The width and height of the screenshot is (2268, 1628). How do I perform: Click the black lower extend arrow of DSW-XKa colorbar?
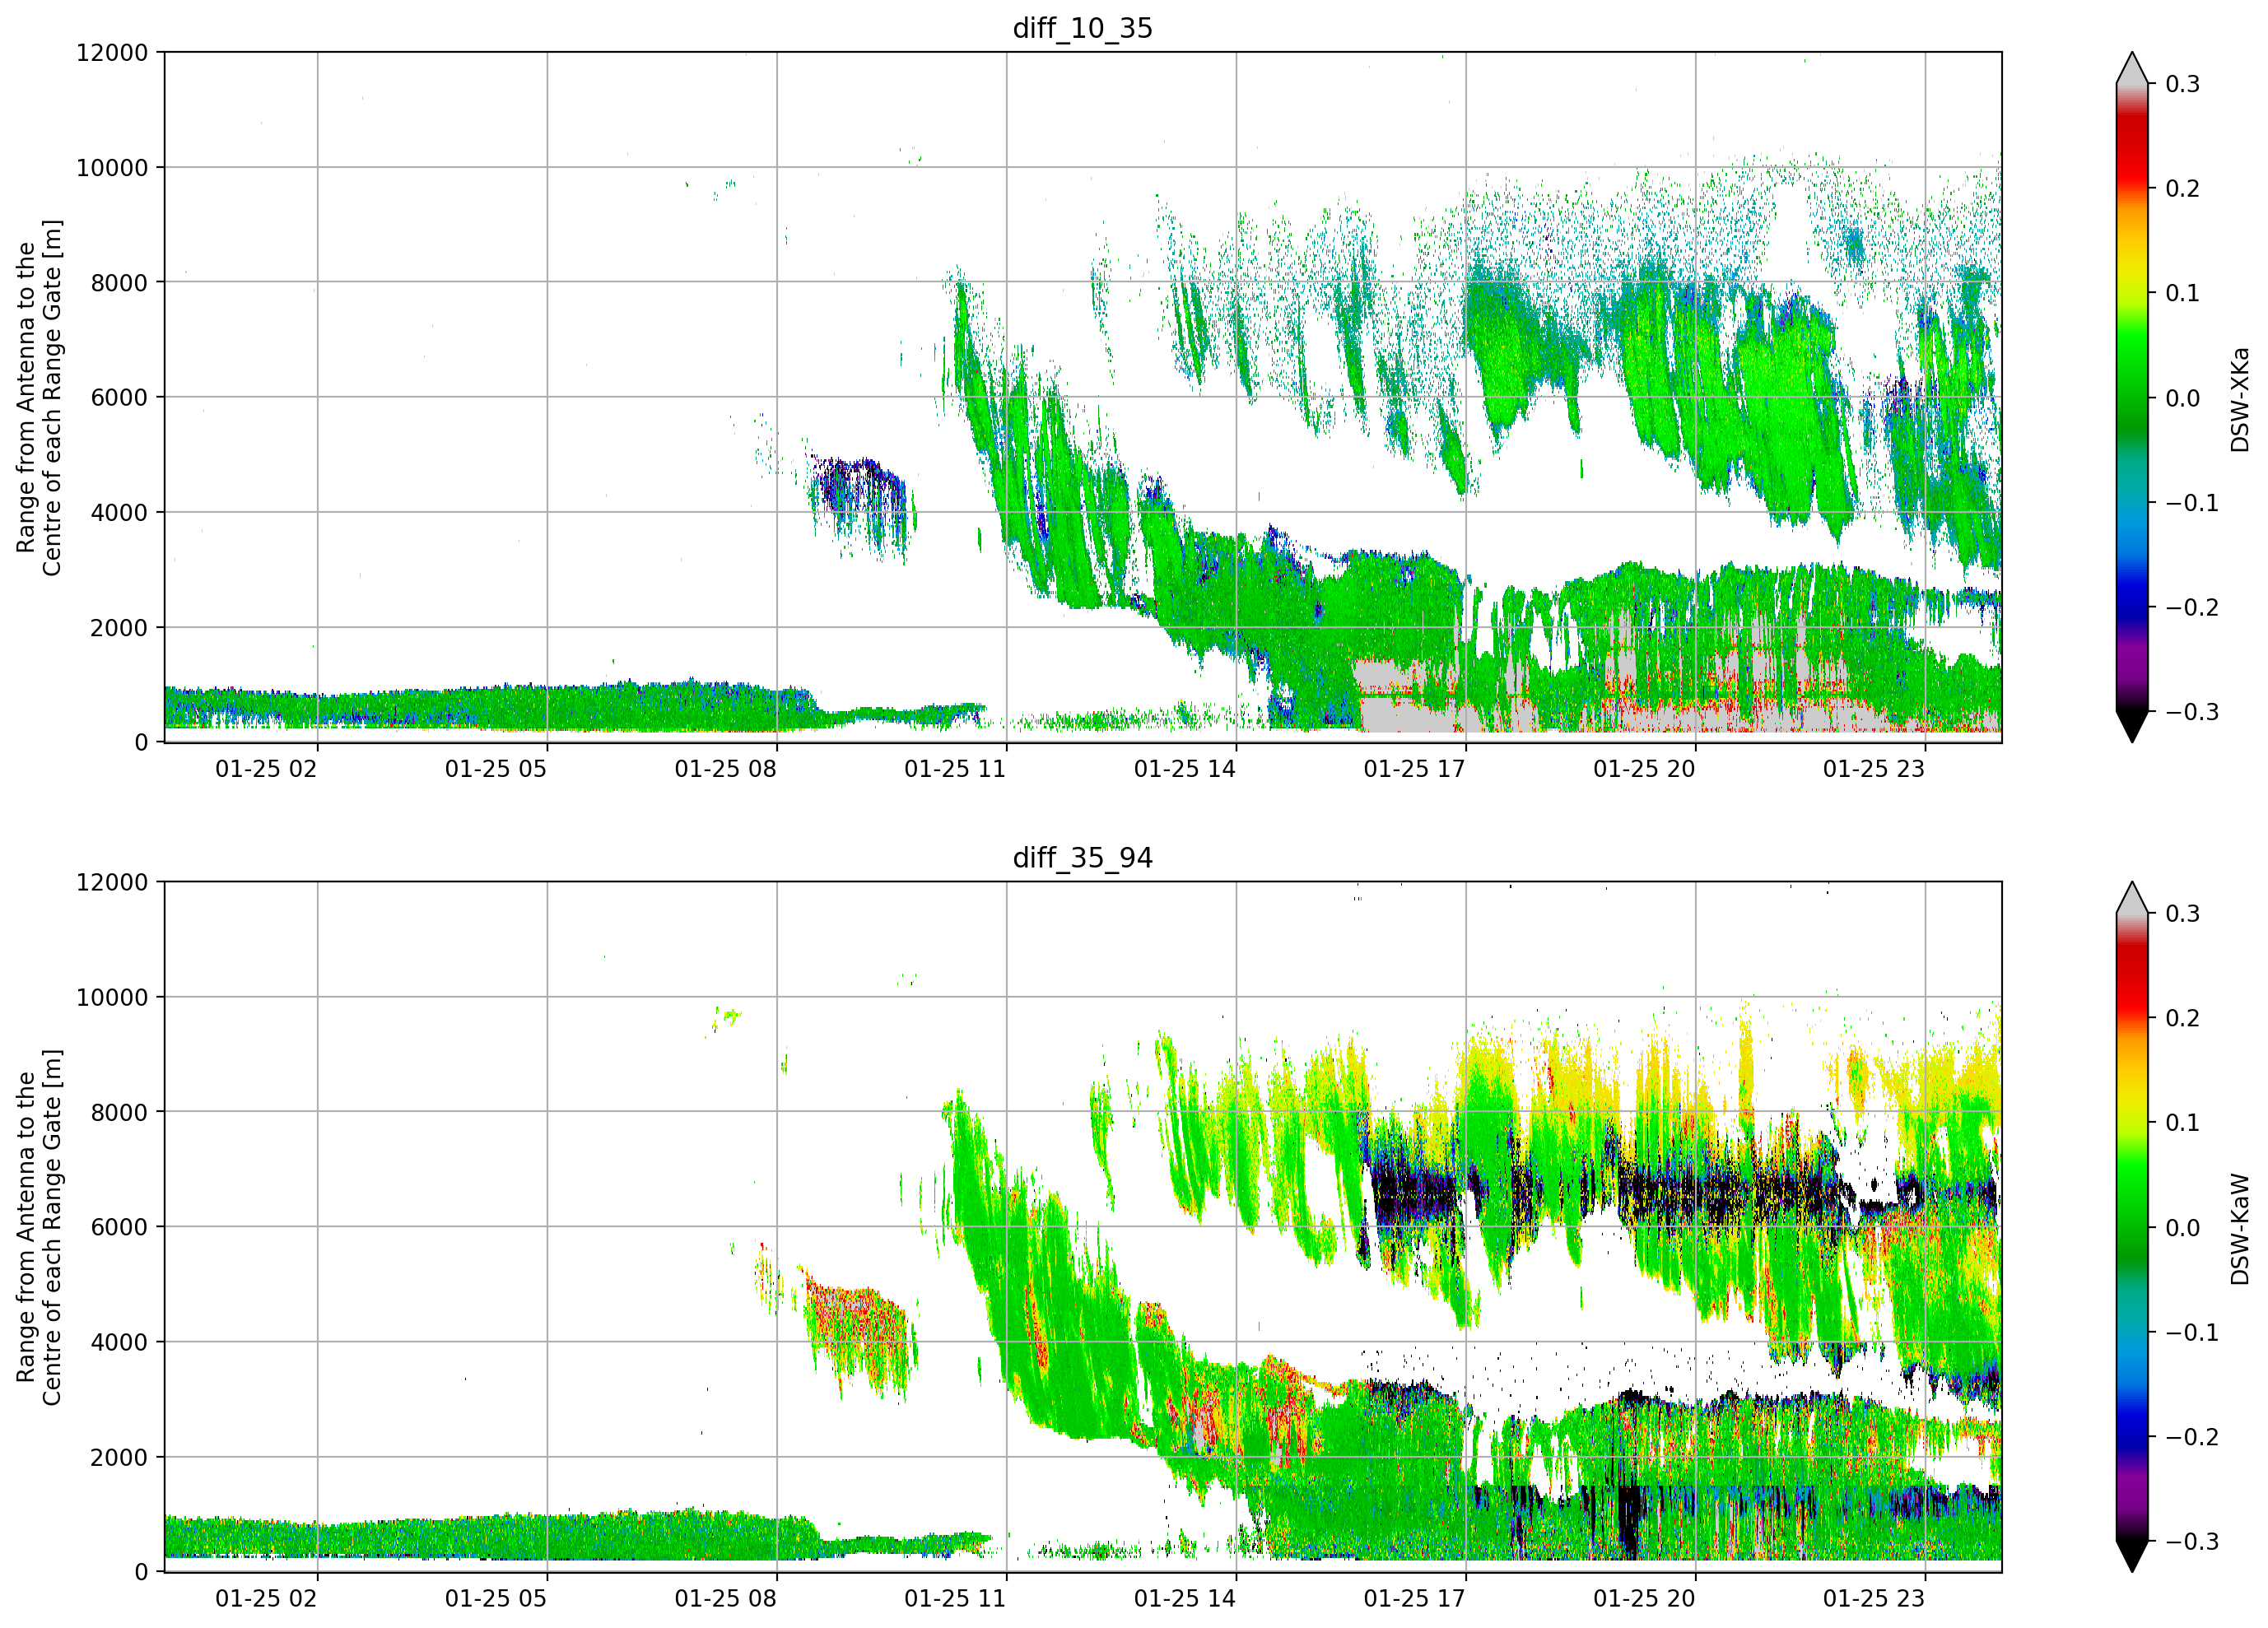tap(2132, 725)
